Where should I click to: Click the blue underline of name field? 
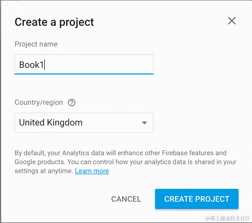(84, 74)
